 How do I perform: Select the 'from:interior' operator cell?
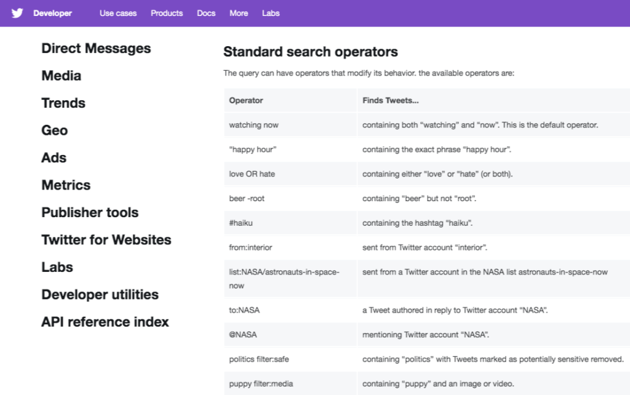(290, 247)
